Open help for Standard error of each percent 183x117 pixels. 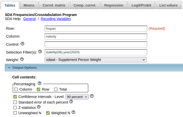[x=71, y=102]
